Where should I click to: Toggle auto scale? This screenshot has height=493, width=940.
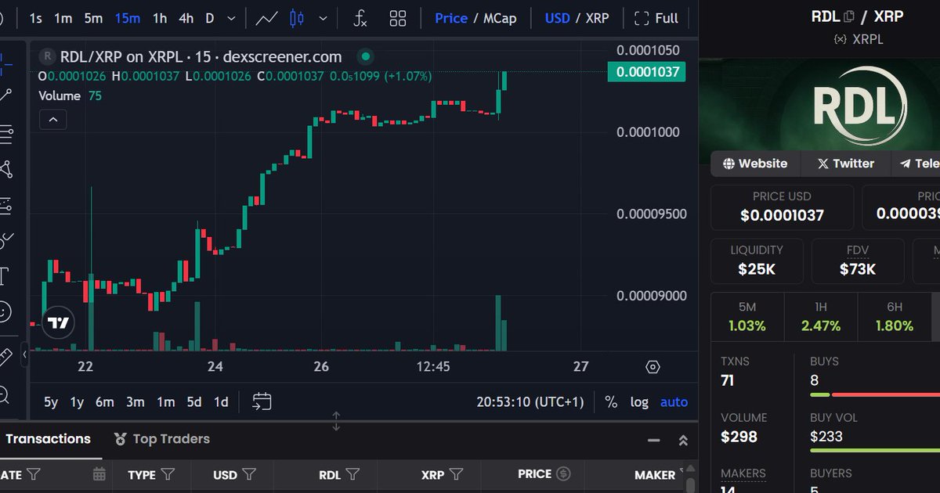click(674, 402)
